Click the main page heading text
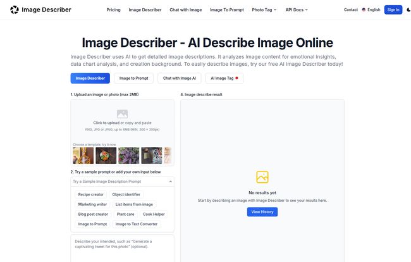 pyautogui.click(x=207, y=43)
